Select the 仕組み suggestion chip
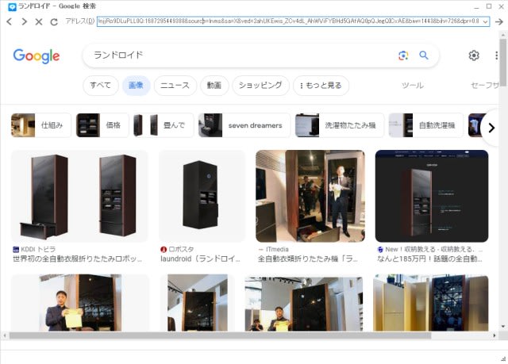Screen dimensions: 508x364 pyautogui.click(x=40, y=125)
